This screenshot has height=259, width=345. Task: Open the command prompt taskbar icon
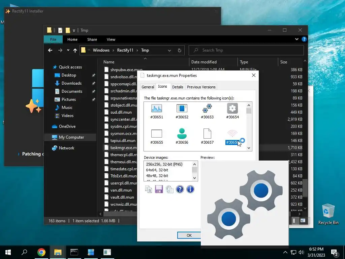74,252
